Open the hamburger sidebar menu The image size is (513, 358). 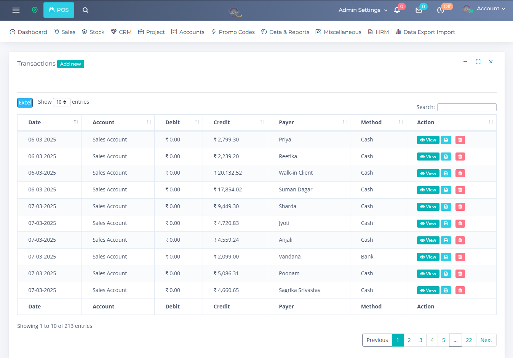click(16, 10)
